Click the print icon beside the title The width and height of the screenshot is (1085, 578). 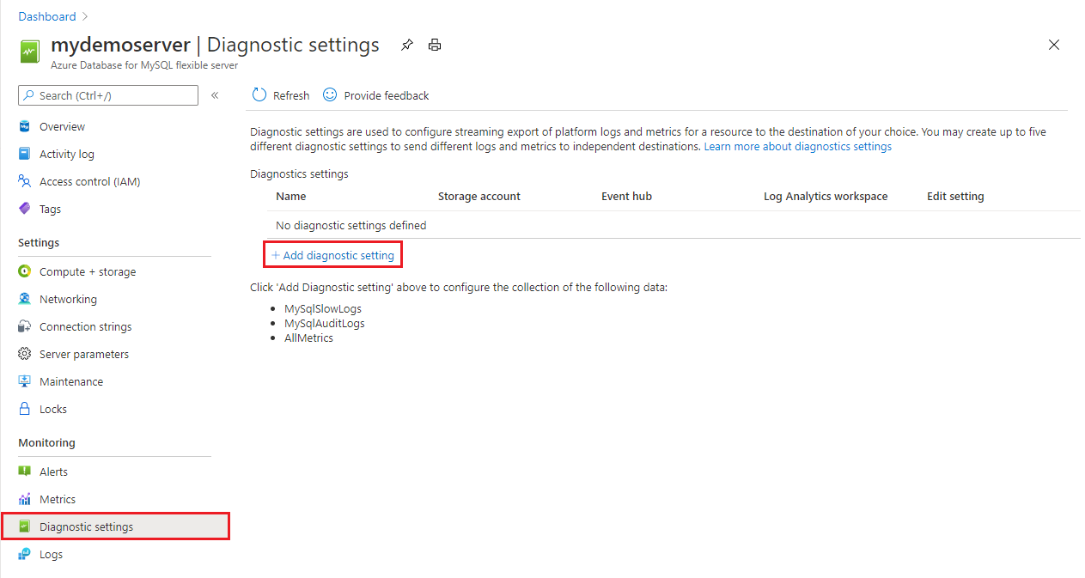(435, 46)
